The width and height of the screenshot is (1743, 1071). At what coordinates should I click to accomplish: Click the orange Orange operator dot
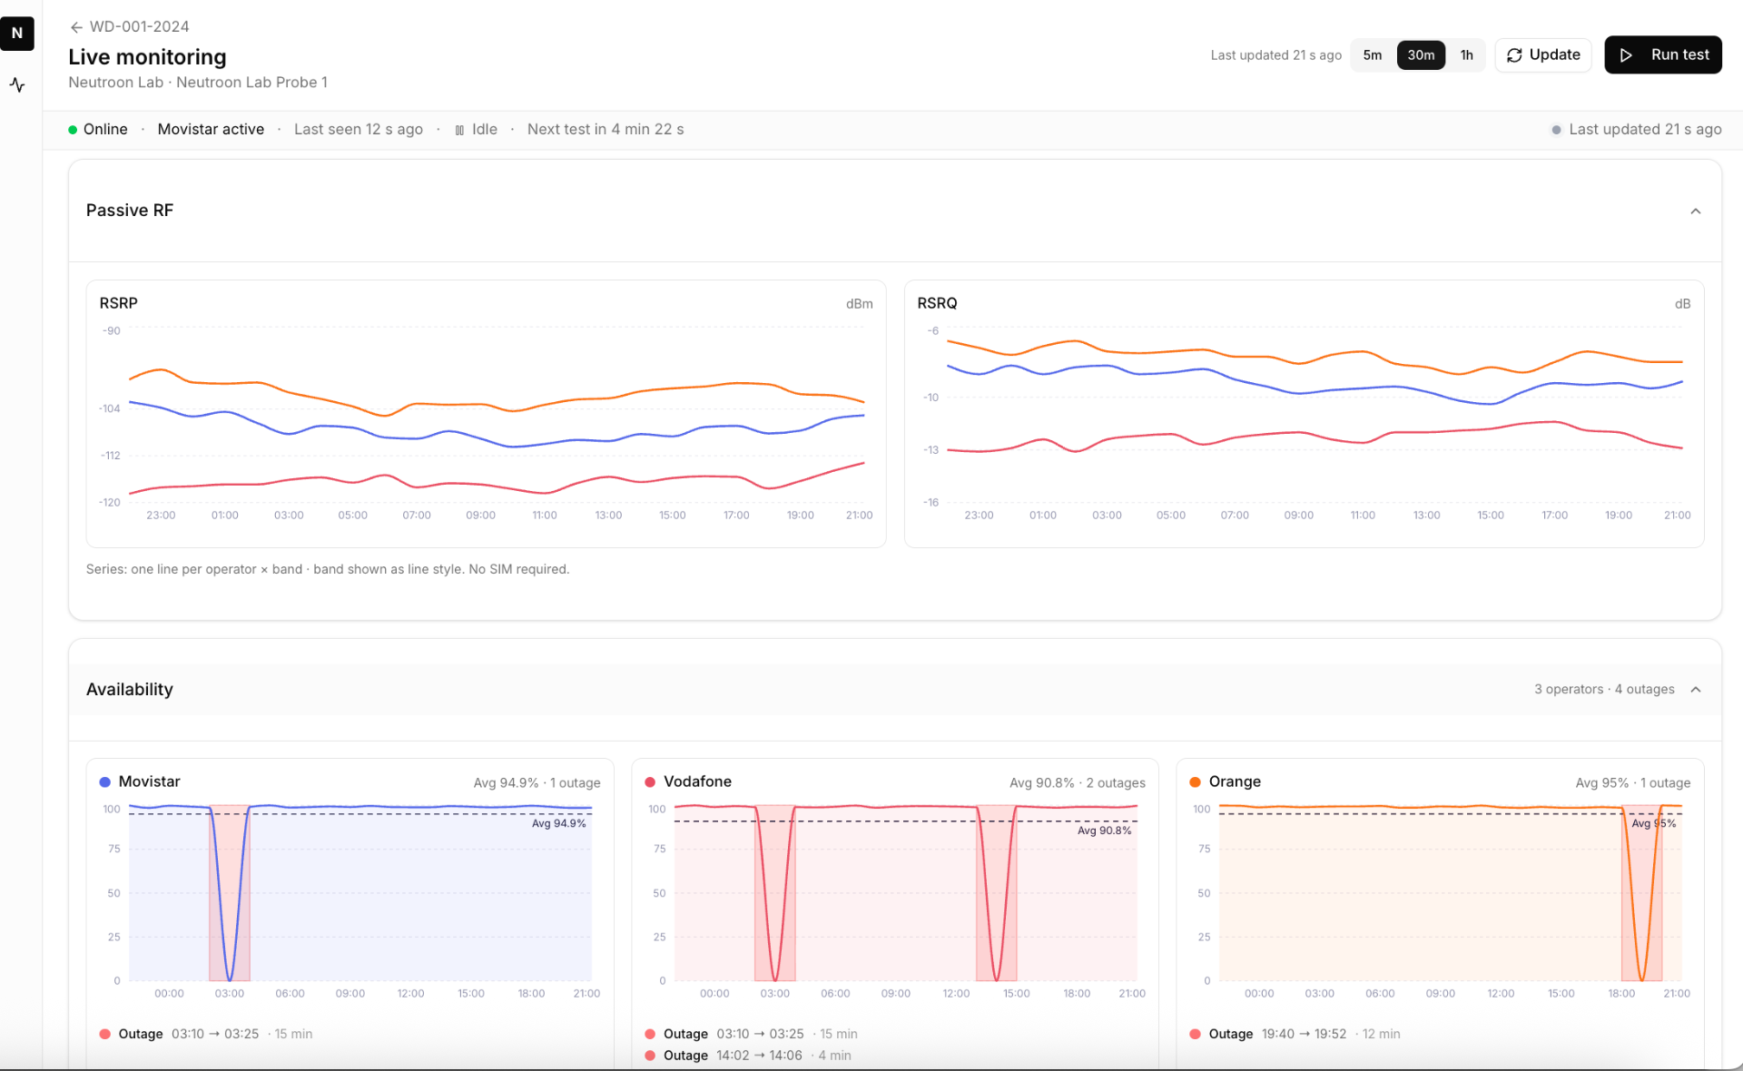click(1195, 782)
